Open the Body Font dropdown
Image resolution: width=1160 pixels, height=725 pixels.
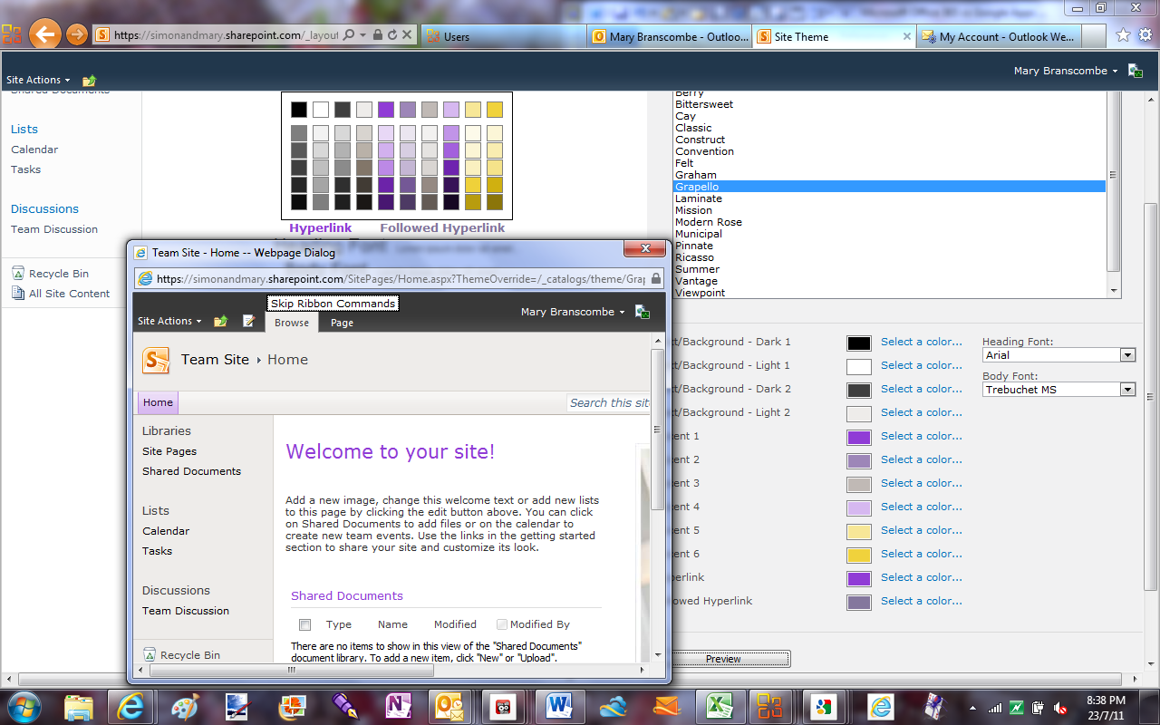1127,390
